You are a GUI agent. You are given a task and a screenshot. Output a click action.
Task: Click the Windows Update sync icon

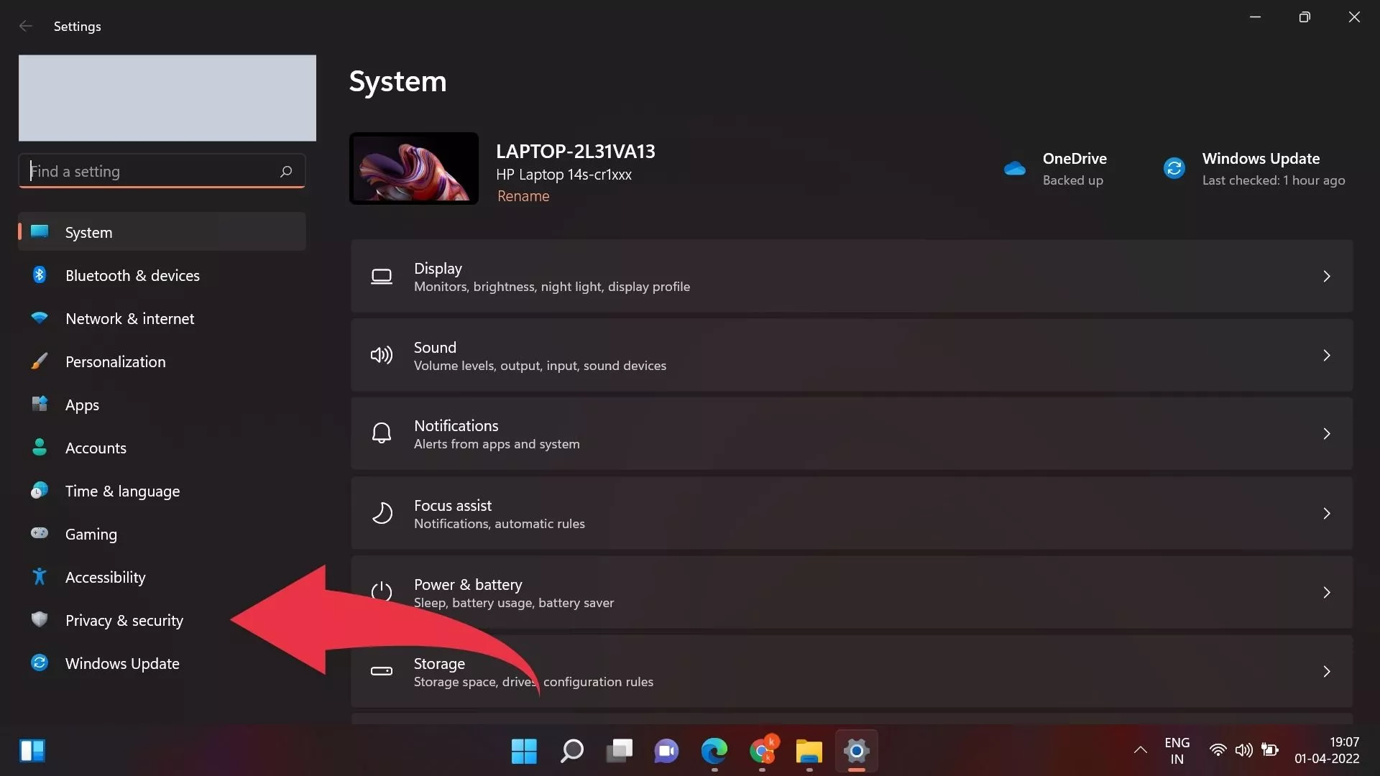1174,167
